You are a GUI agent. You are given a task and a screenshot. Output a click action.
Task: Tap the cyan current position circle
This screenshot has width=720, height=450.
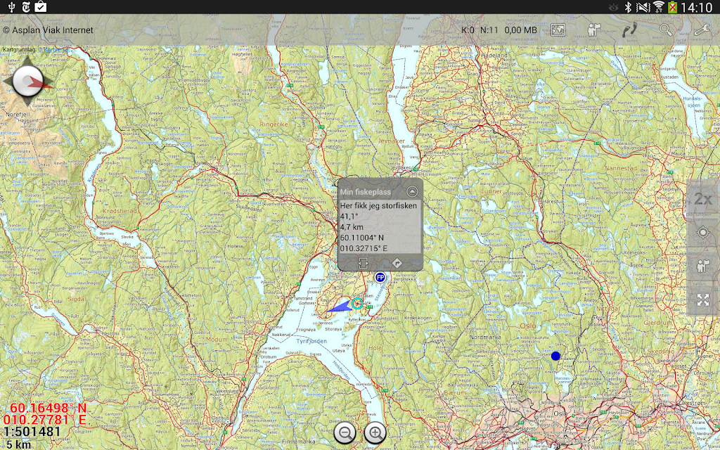point(357,303)
